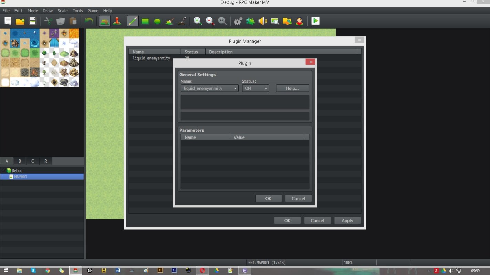
Task: Select the Flood Fill tool
Action: [x=169, y=21]
